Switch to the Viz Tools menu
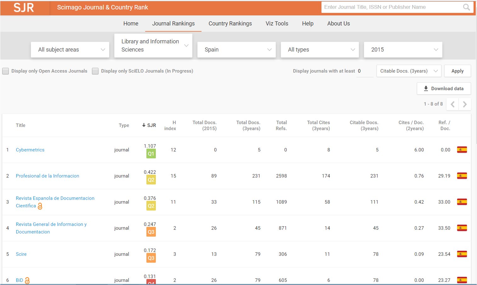The image size is (477, 285). point(277,24)
